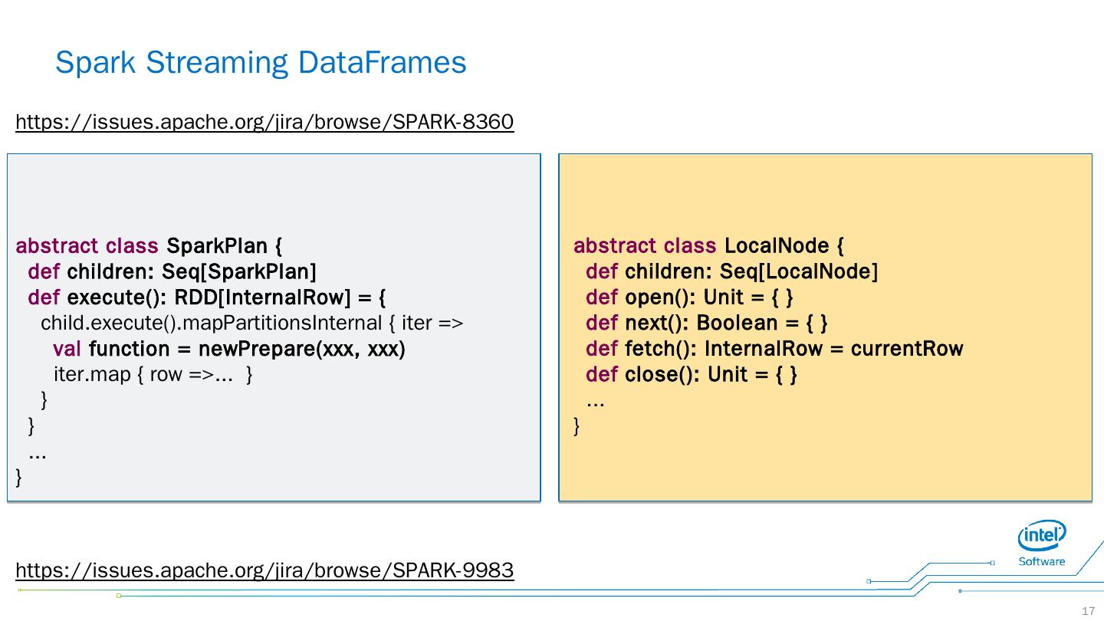
Task: Select the def execute() RDD[InternalRow] line
Action: pyautogui.click(x=207, y=297)
